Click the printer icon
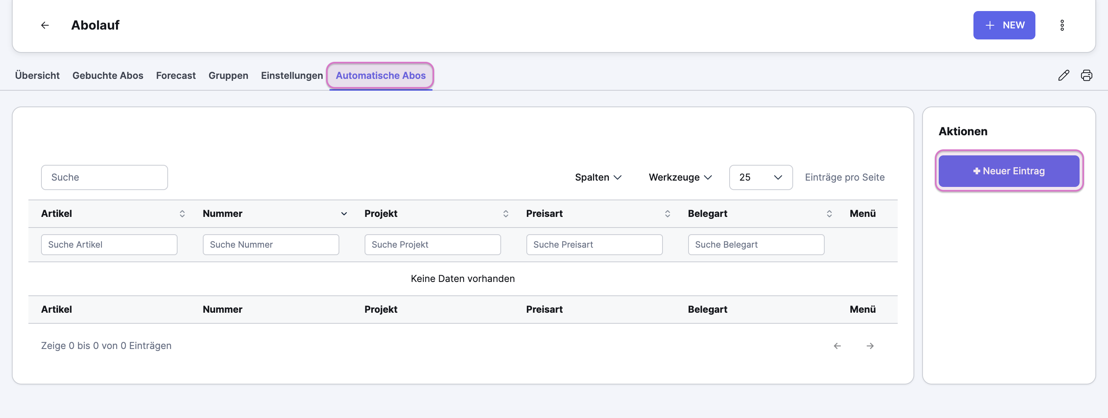Screen dimensions: 1108x418 (x=1086, y=75)
